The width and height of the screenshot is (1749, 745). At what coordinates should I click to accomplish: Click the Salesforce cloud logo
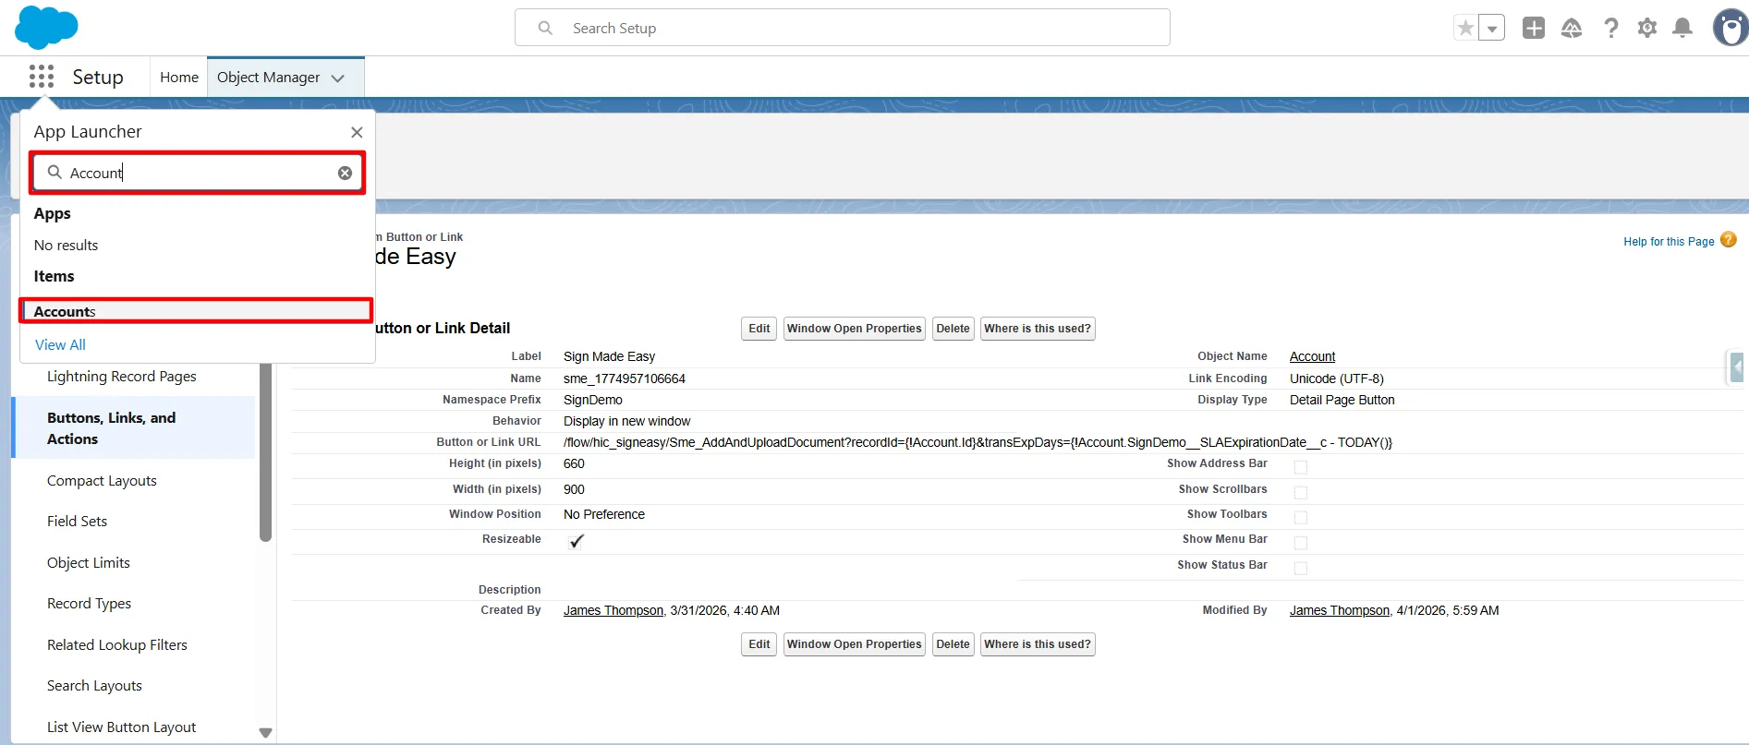[46, 27]
